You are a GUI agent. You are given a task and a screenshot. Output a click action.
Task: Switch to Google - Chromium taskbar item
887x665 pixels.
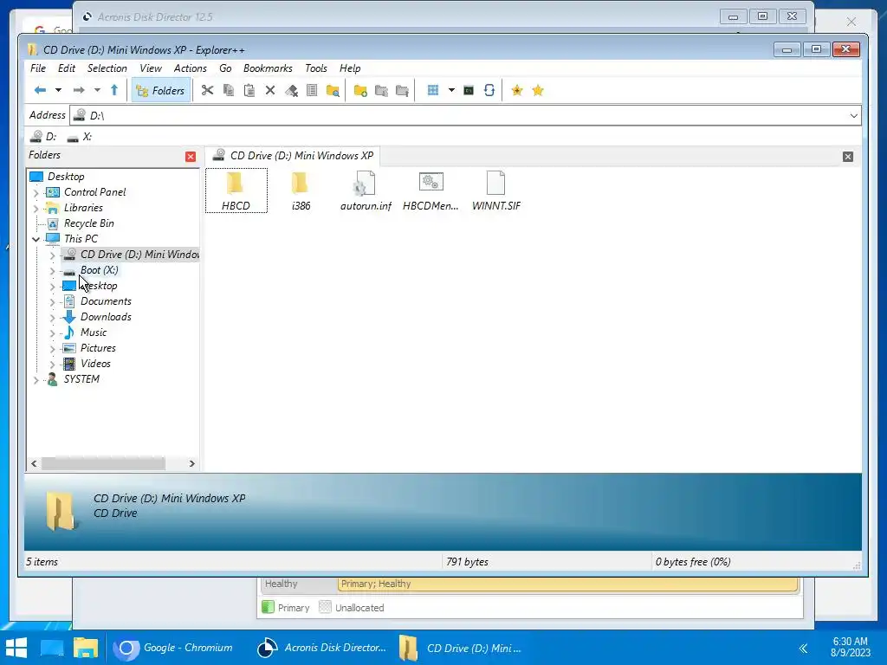pyautogui.click(x=173, y=648)
